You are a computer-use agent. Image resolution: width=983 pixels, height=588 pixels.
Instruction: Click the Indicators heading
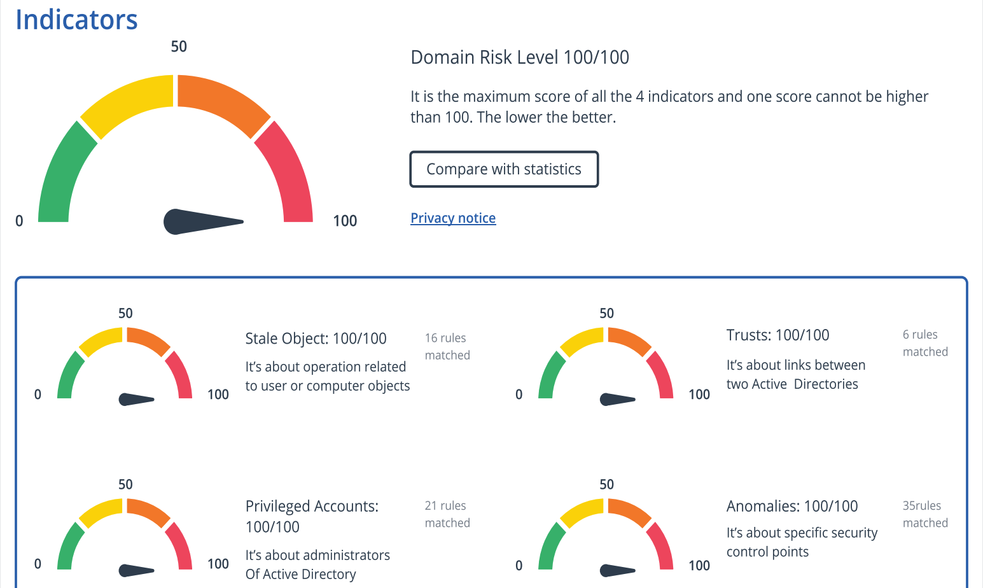(x=76, y=20)
